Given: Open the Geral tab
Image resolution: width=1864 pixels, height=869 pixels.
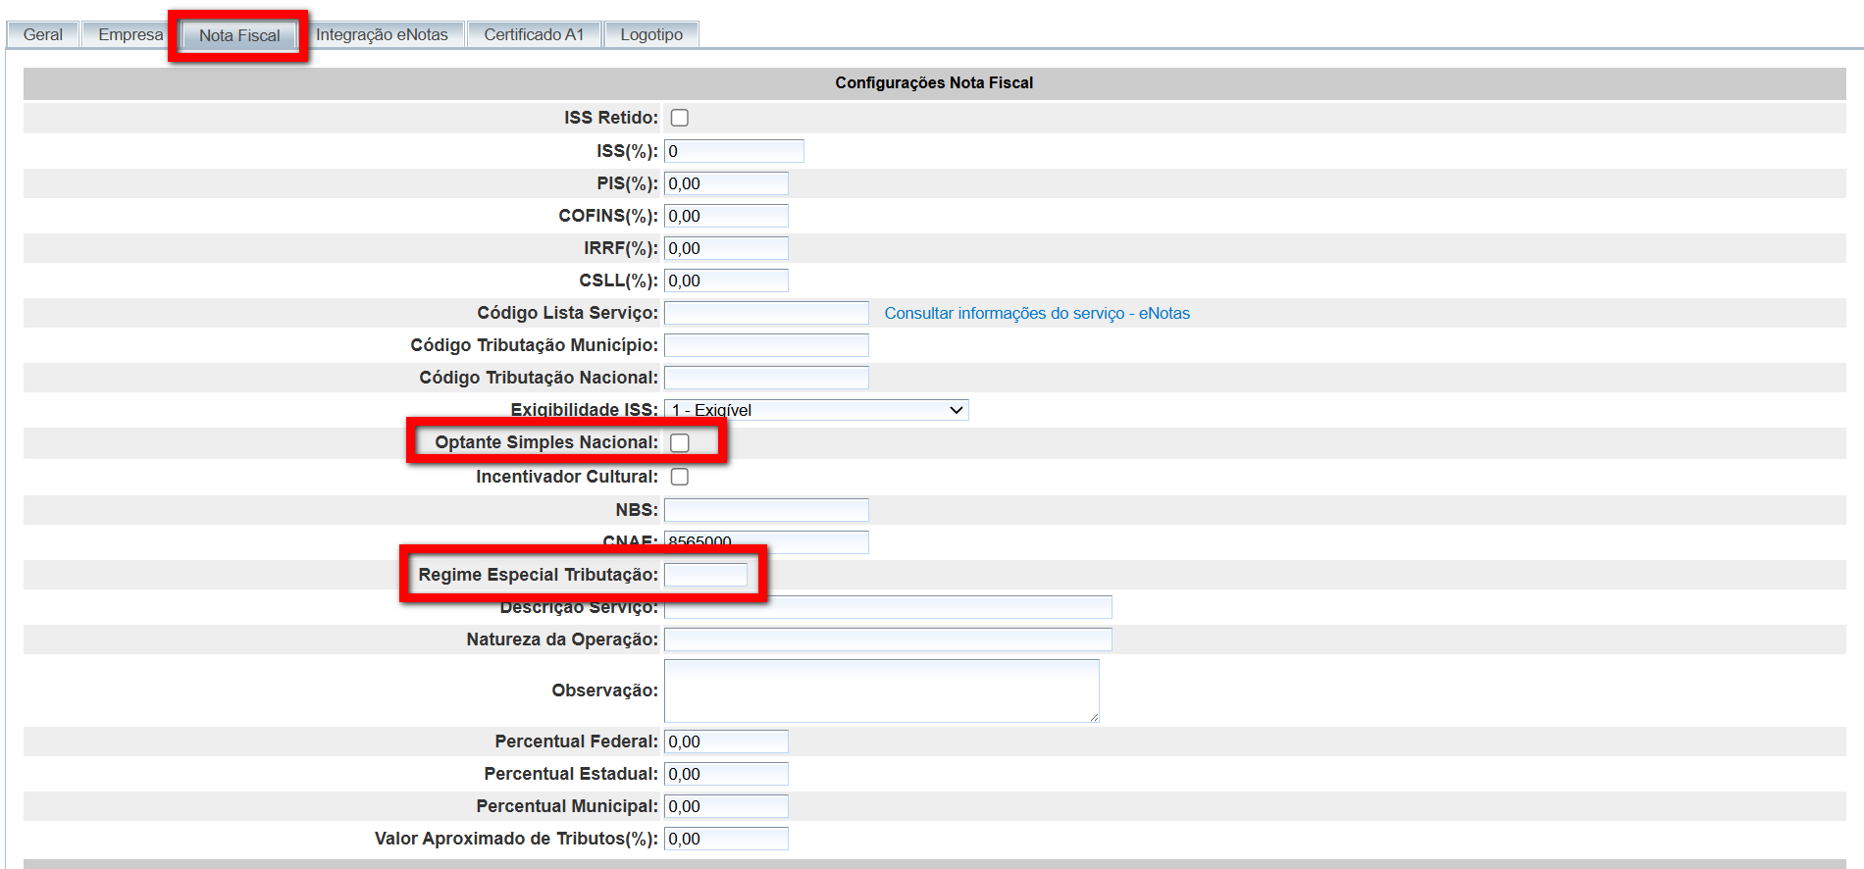Looking at the screenshot, I should pos(42,34).
